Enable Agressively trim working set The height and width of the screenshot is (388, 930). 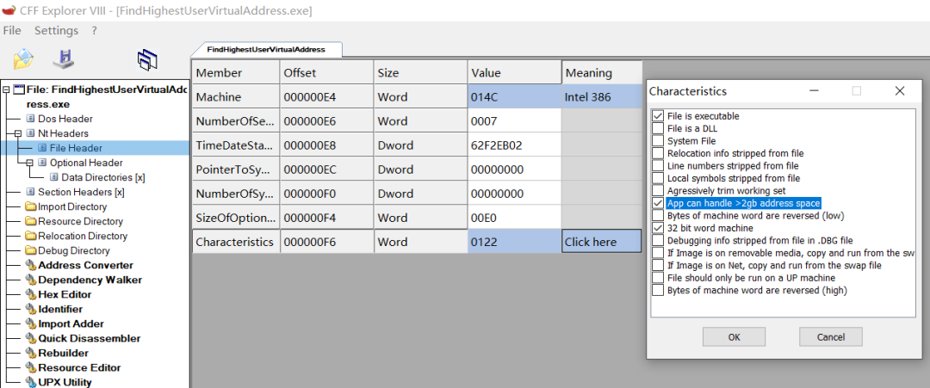tap(658, 191)
